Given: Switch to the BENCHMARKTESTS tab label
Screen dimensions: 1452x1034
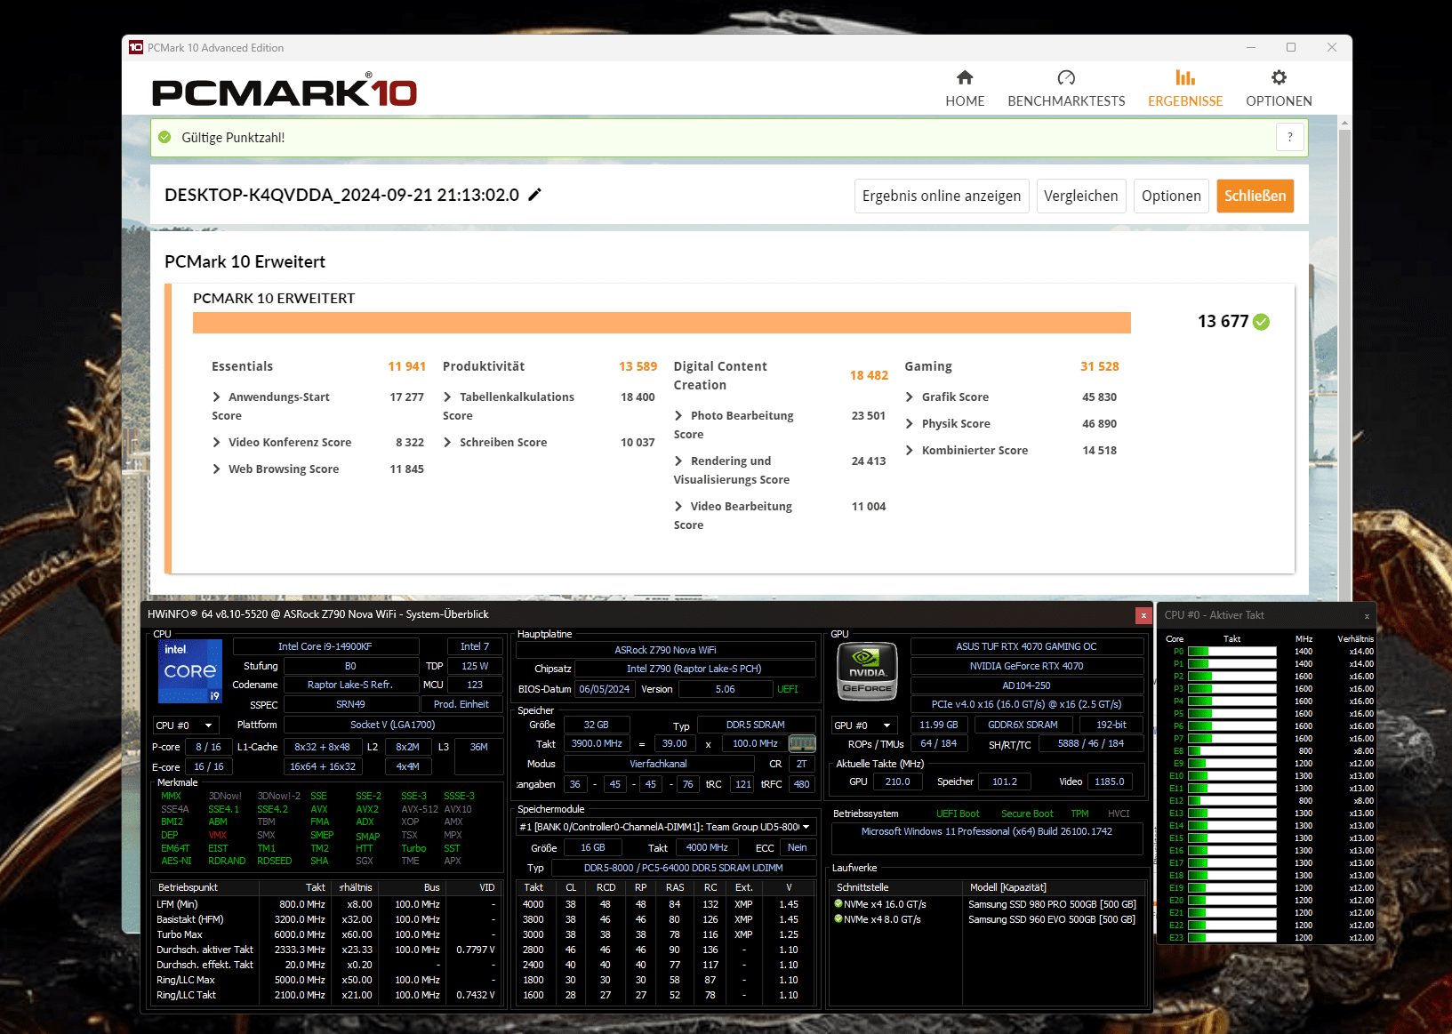Looking at the screenshot, I should pyautogui.click(x=1066, y=101).
